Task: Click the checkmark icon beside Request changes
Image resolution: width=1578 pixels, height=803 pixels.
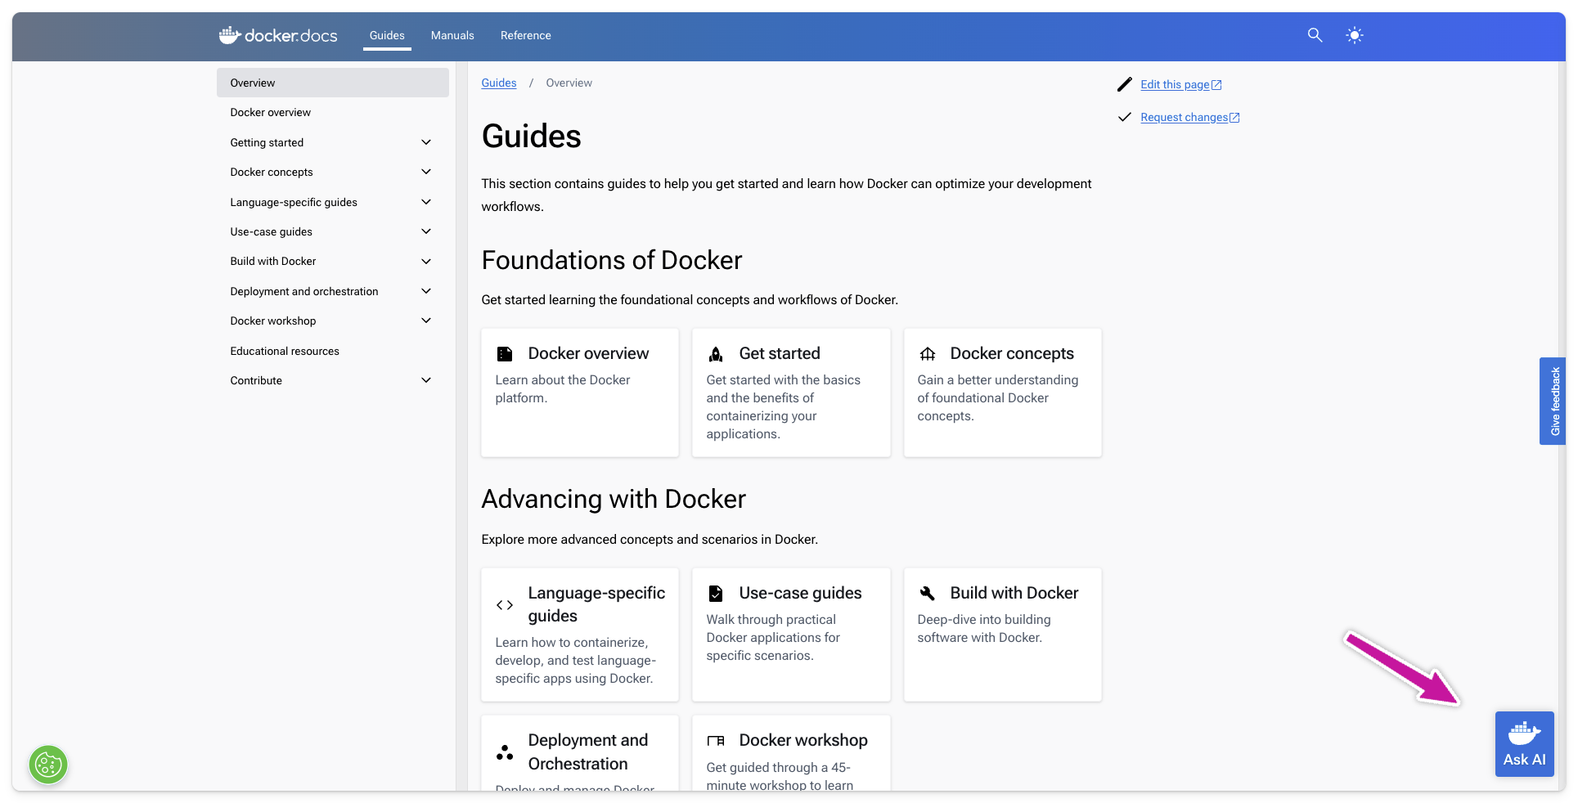Action: pos(1125,117)
